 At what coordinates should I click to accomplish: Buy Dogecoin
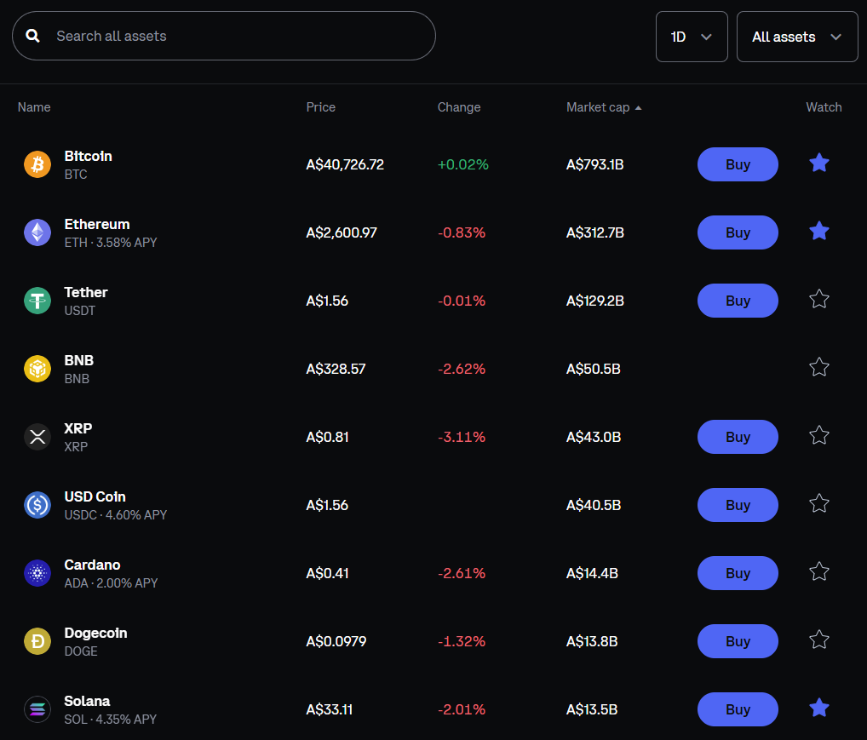coord(738,641)
